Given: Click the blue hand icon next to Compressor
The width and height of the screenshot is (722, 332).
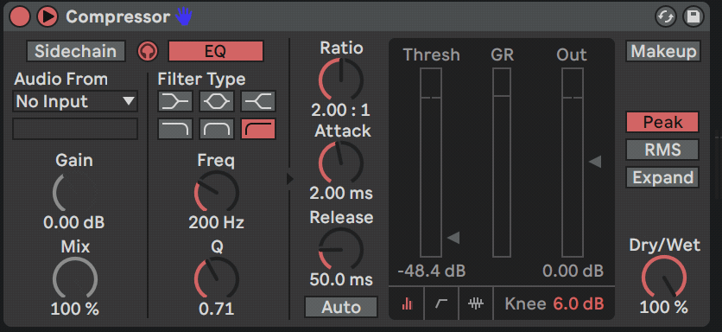Looking at the screenshot, I should (184, 16).
